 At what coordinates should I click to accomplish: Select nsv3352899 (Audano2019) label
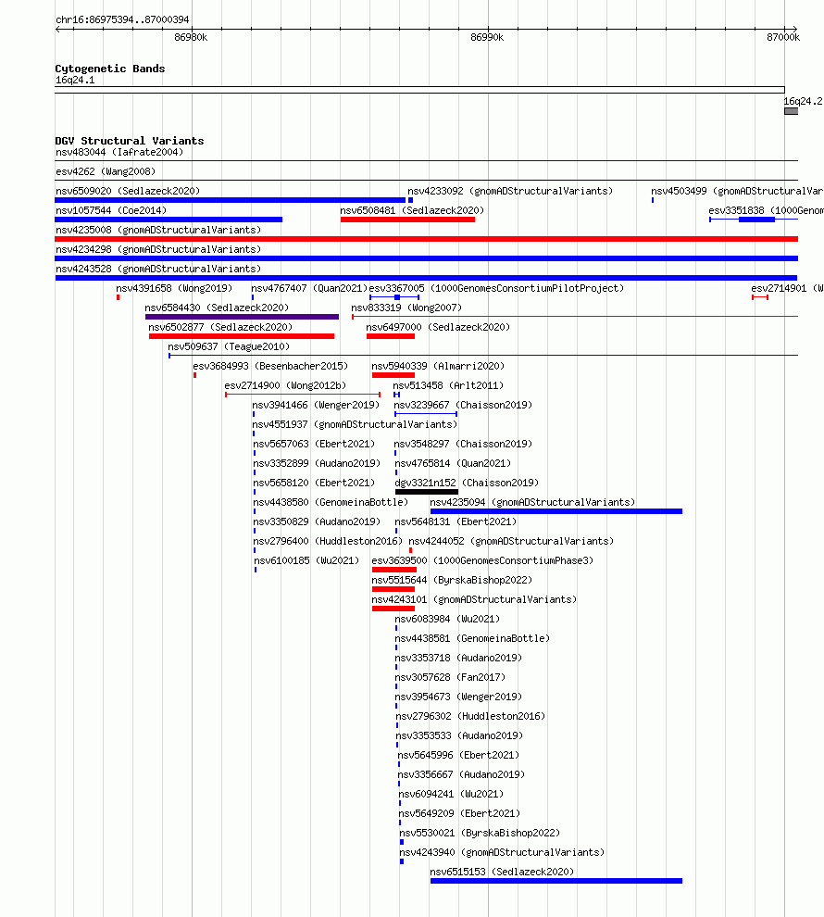click(x=316, y=462)
